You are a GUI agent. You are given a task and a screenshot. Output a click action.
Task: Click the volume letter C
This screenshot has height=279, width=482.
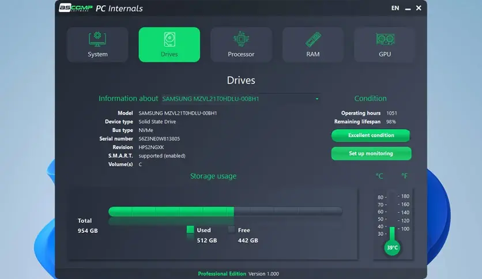click(x=140, y=164)
